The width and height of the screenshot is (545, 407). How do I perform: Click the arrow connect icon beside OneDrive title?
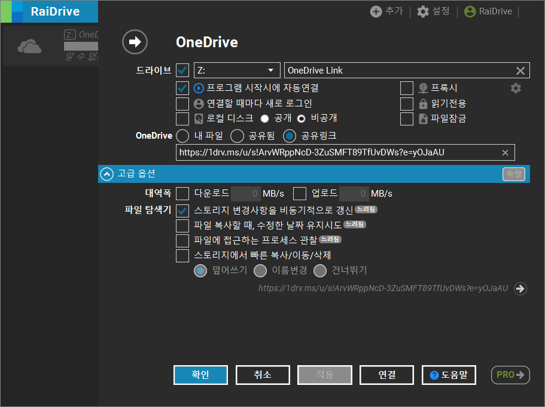[135, 42]
